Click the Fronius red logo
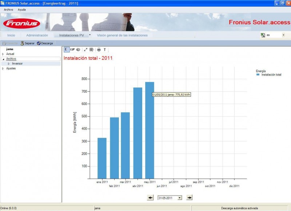Image resolution: width=291 pixels, height=211 pixels. coord(22,23)
